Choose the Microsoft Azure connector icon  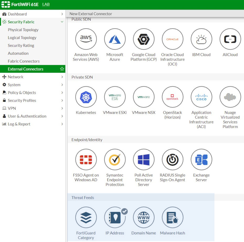pyautogui.click(x=115, y=39)
